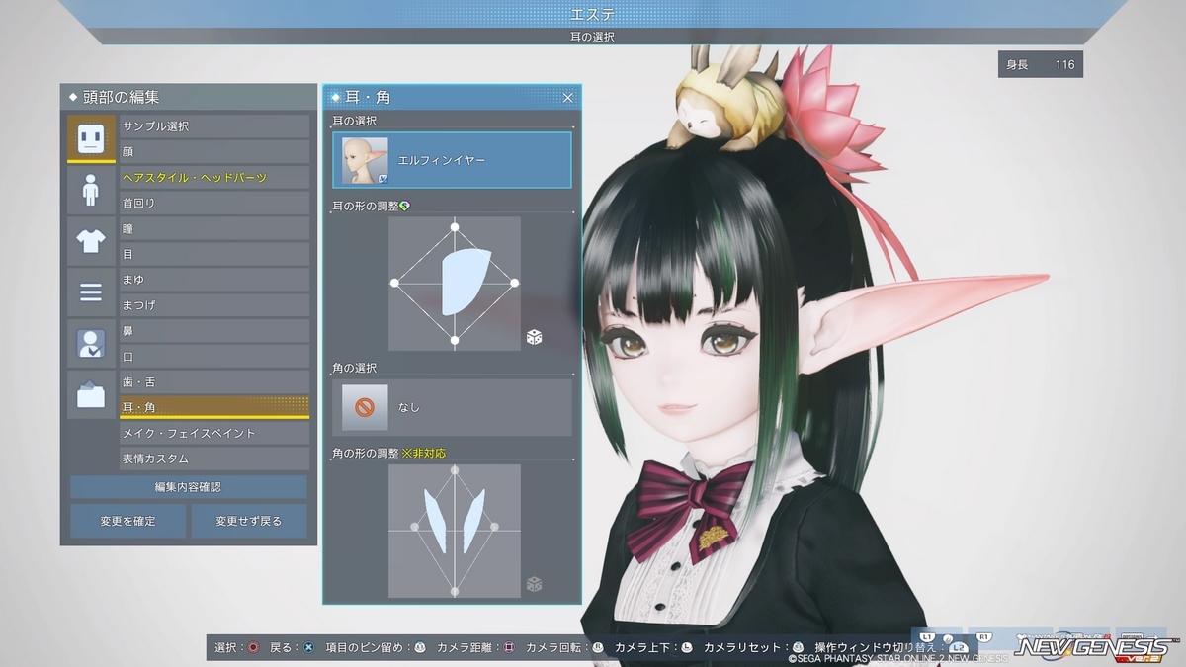Select the face/head category icon
The width and height of the screenshot is (1186, 667).
tap(91, 137)
